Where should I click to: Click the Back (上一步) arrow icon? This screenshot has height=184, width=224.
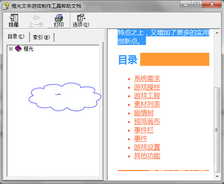pyautogui.click(x=36, y=18)
